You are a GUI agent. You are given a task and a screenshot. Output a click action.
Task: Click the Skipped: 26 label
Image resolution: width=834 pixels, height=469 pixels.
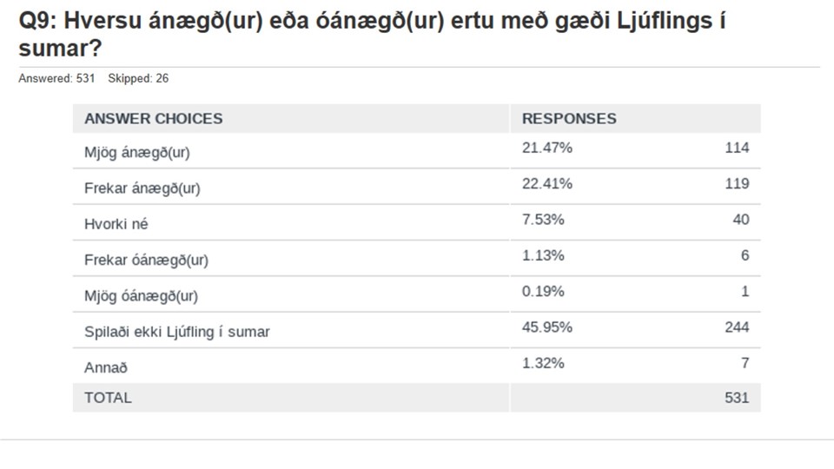point(138,78)
